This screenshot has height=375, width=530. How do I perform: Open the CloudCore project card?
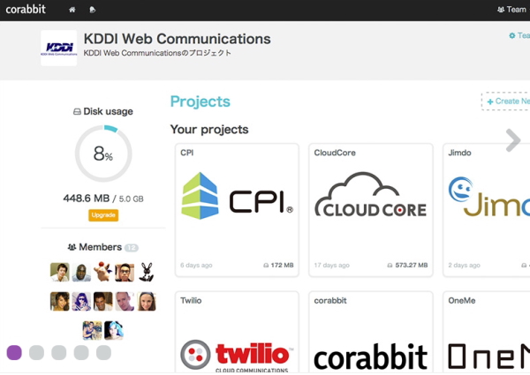coord(371,209)
